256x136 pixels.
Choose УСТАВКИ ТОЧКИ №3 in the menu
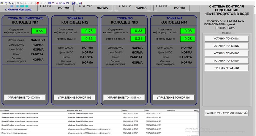(x=226, y=53)
